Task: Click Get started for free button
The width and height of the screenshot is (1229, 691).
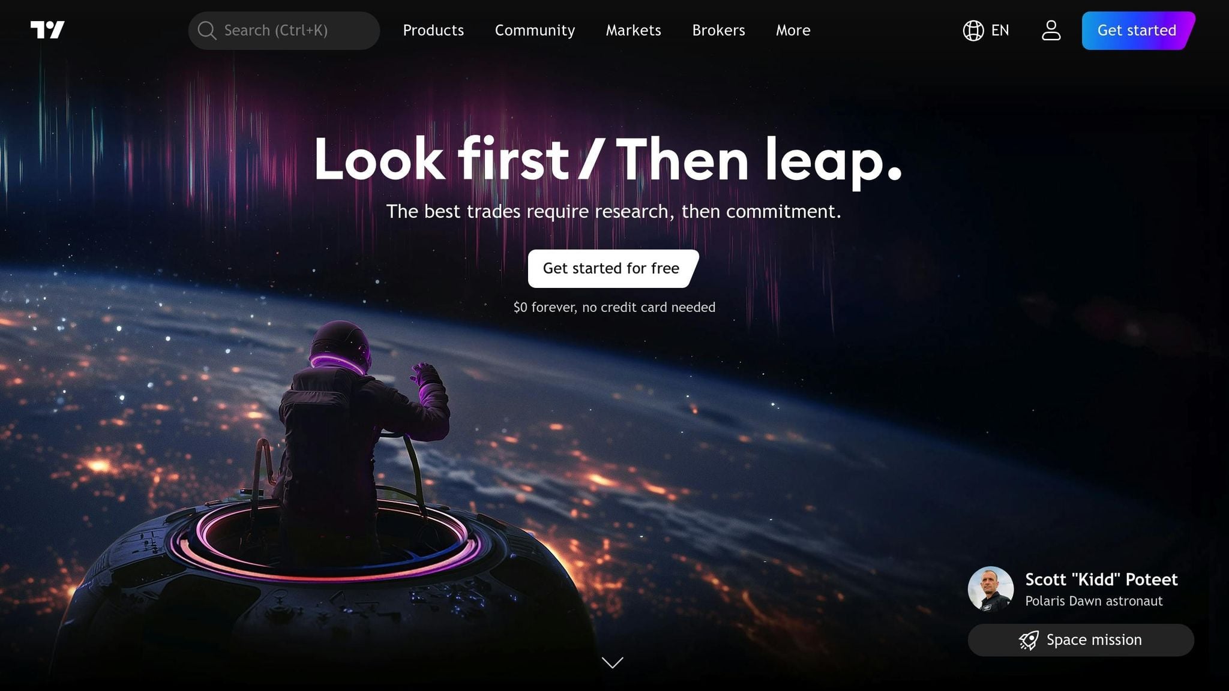Action: 613,268
